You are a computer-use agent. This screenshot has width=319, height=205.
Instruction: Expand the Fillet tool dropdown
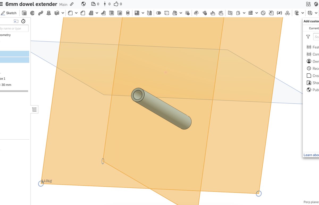[x=76, y=13]
